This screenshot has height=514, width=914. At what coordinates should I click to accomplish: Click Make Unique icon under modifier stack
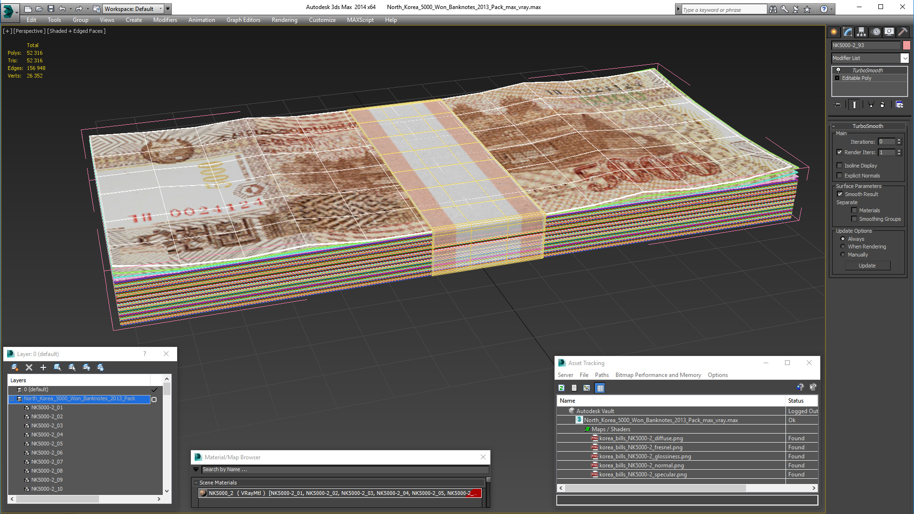pos(871,105)
